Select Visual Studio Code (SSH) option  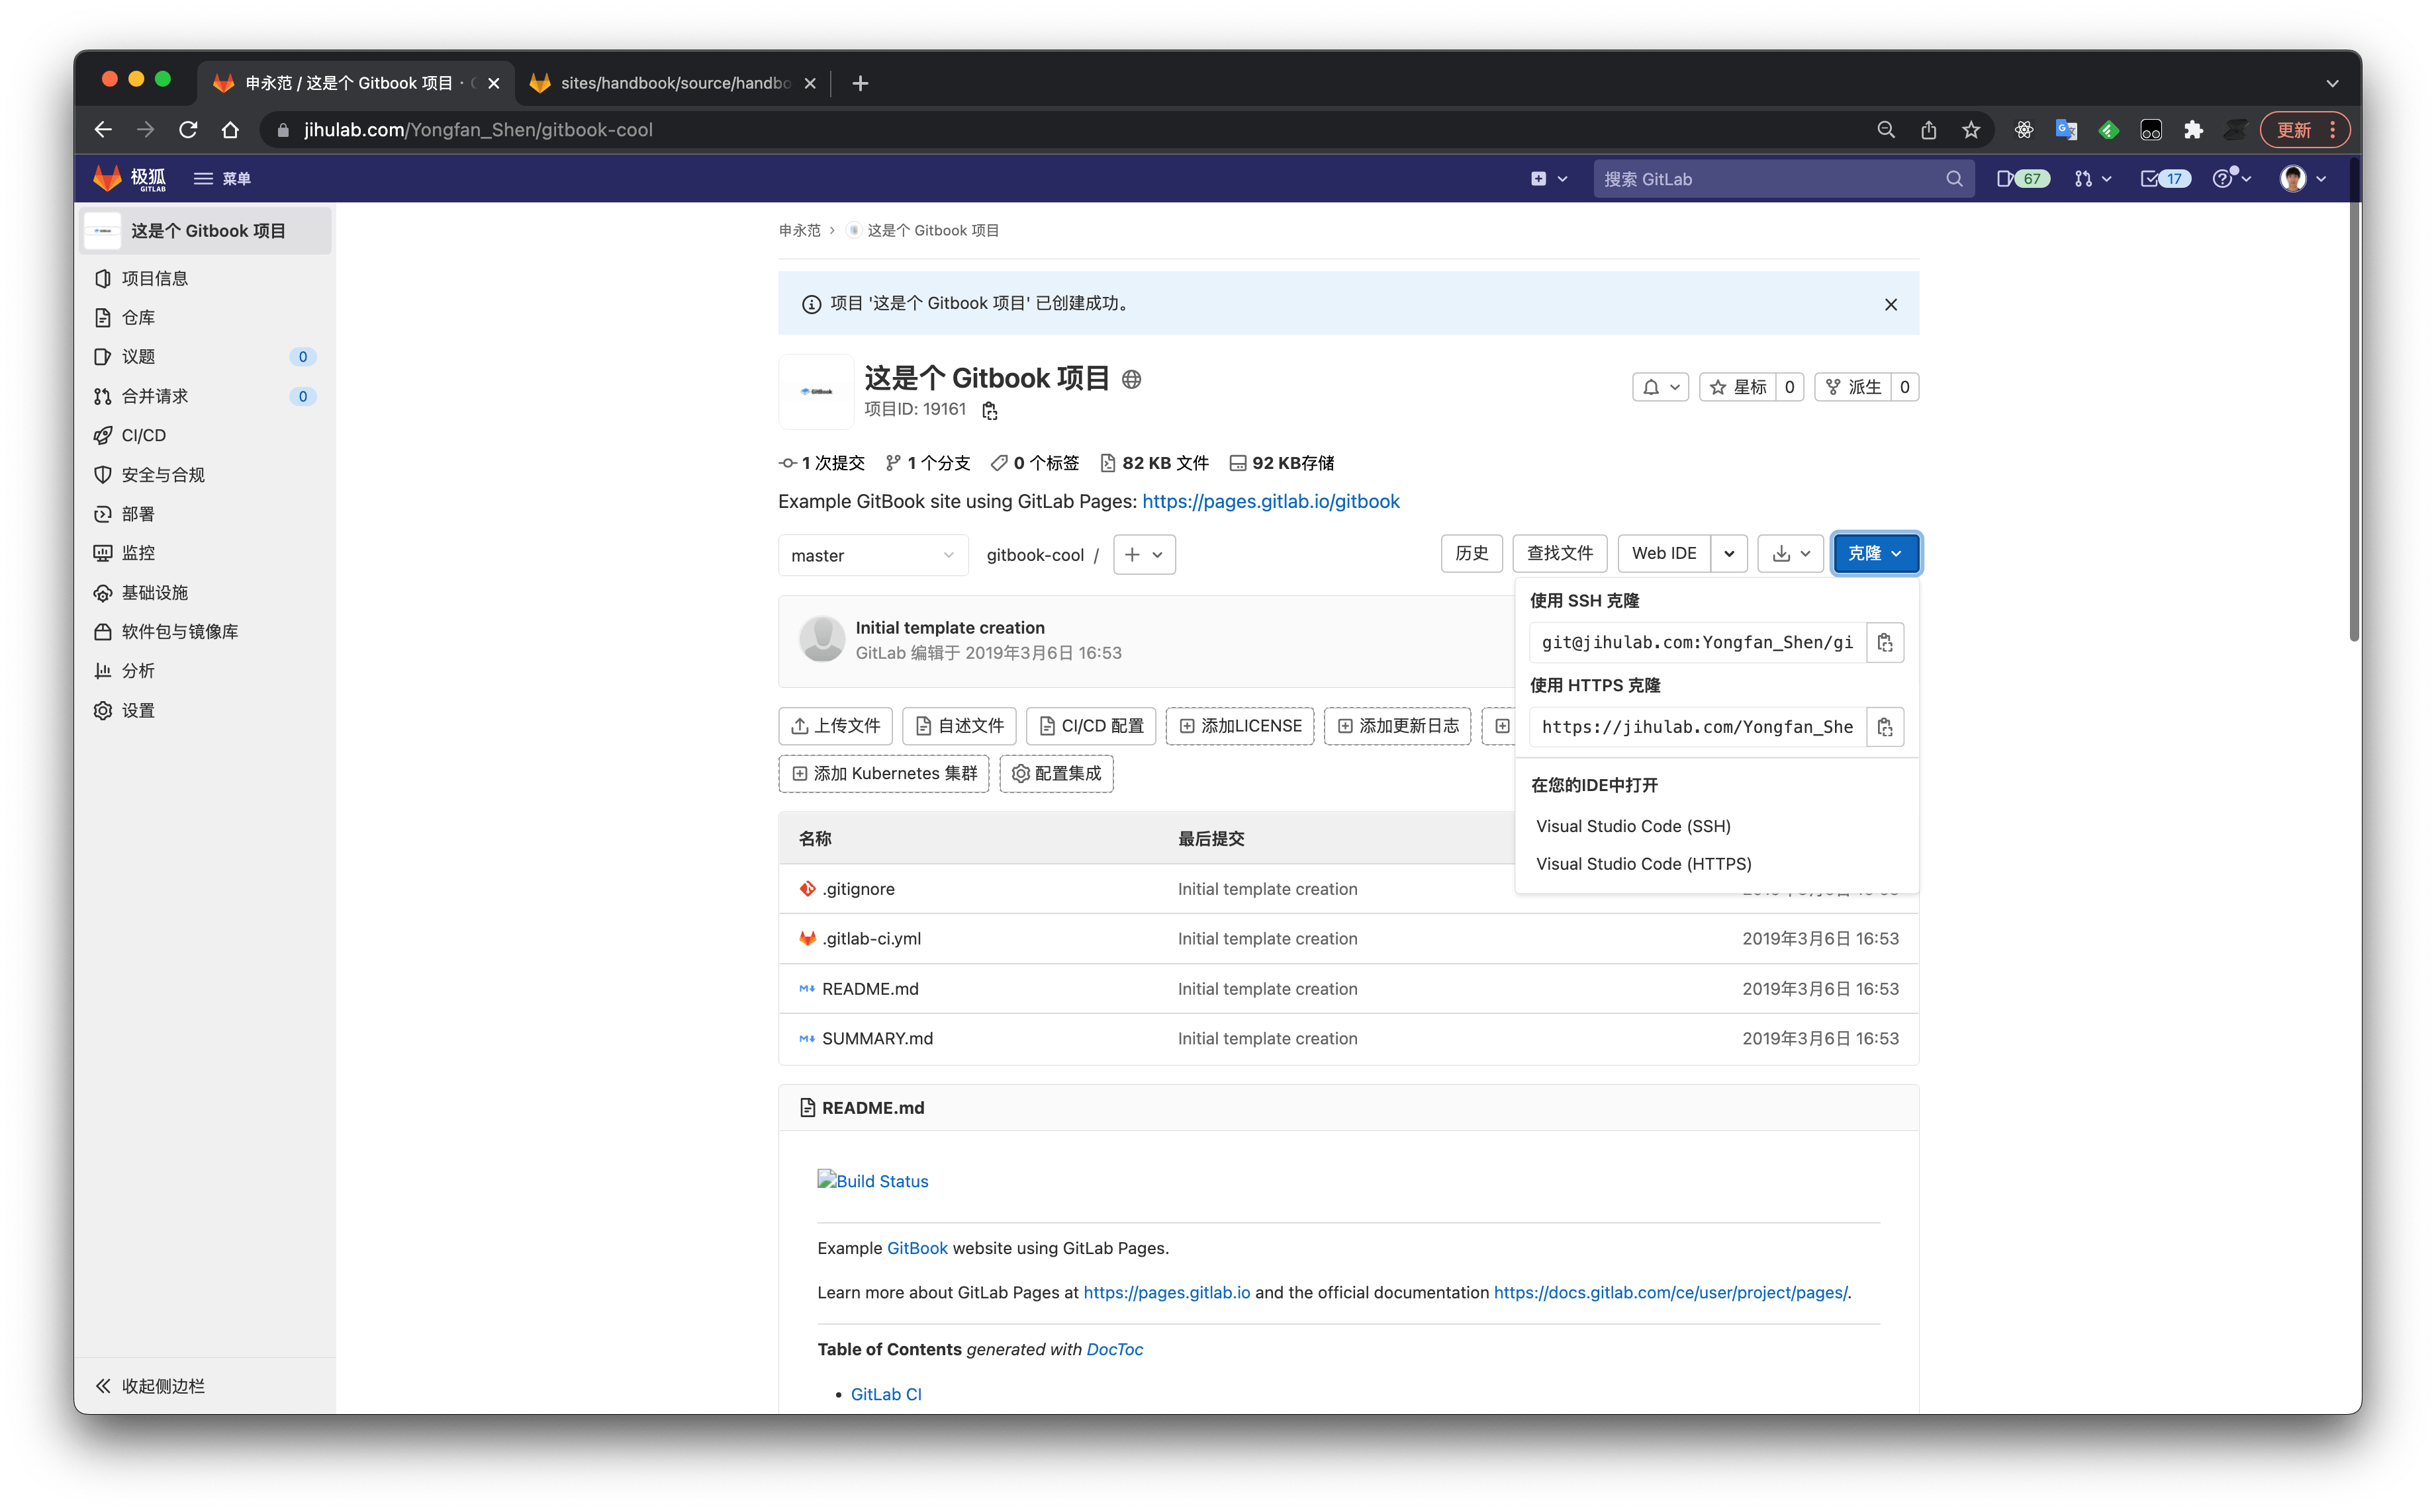coord(1633,825)
